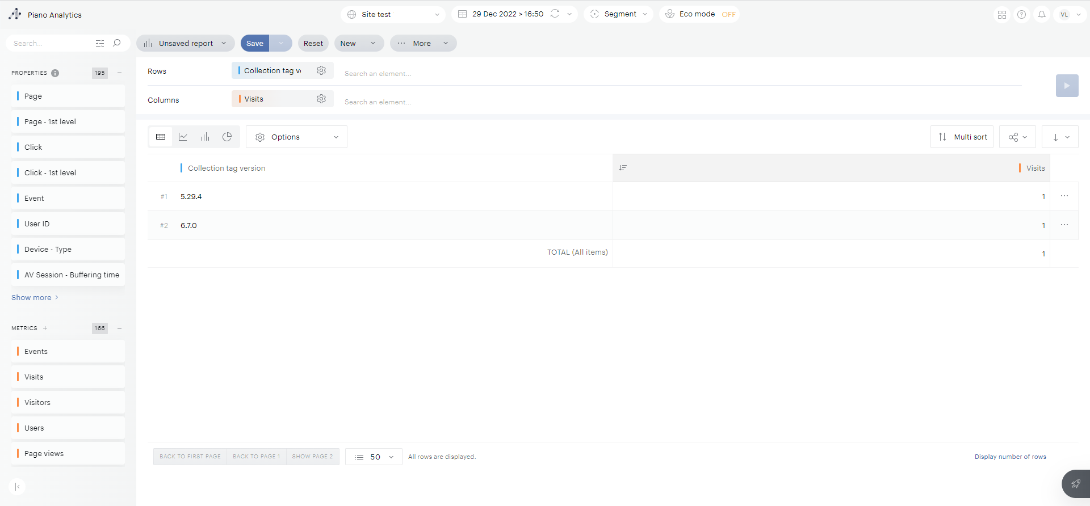
Task: Expand the Options dropdown
Action: [296, 137]
